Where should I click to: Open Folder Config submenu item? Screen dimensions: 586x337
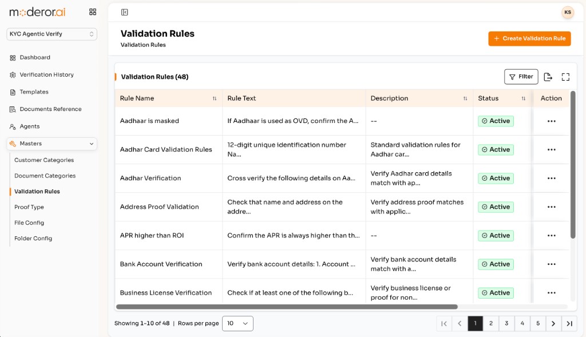[x=33, y=239]
